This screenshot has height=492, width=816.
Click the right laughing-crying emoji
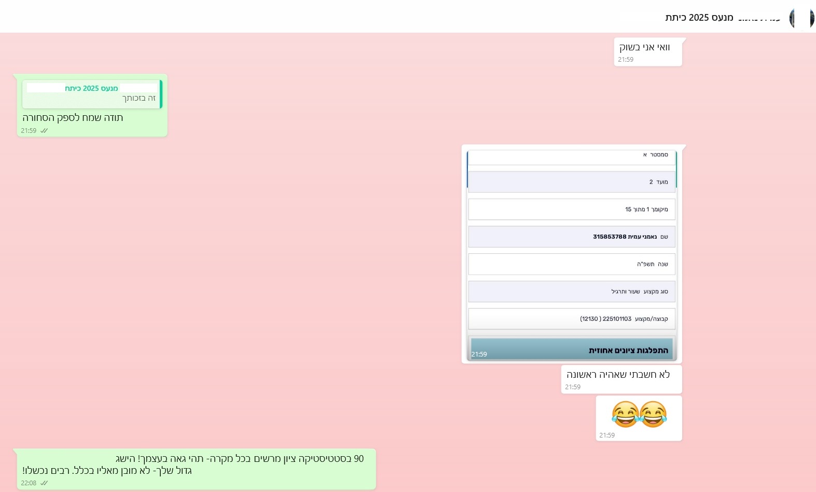tap(653, 415)
